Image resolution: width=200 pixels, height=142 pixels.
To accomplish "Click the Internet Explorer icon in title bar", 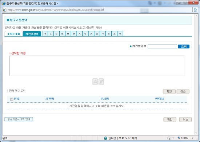I will [x=4, y=3].
